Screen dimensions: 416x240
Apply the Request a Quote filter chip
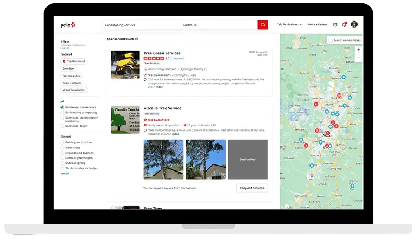(71, 83)
